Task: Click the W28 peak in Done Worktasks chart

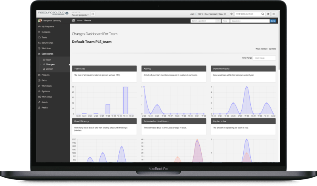Action: tap(246, 87)
